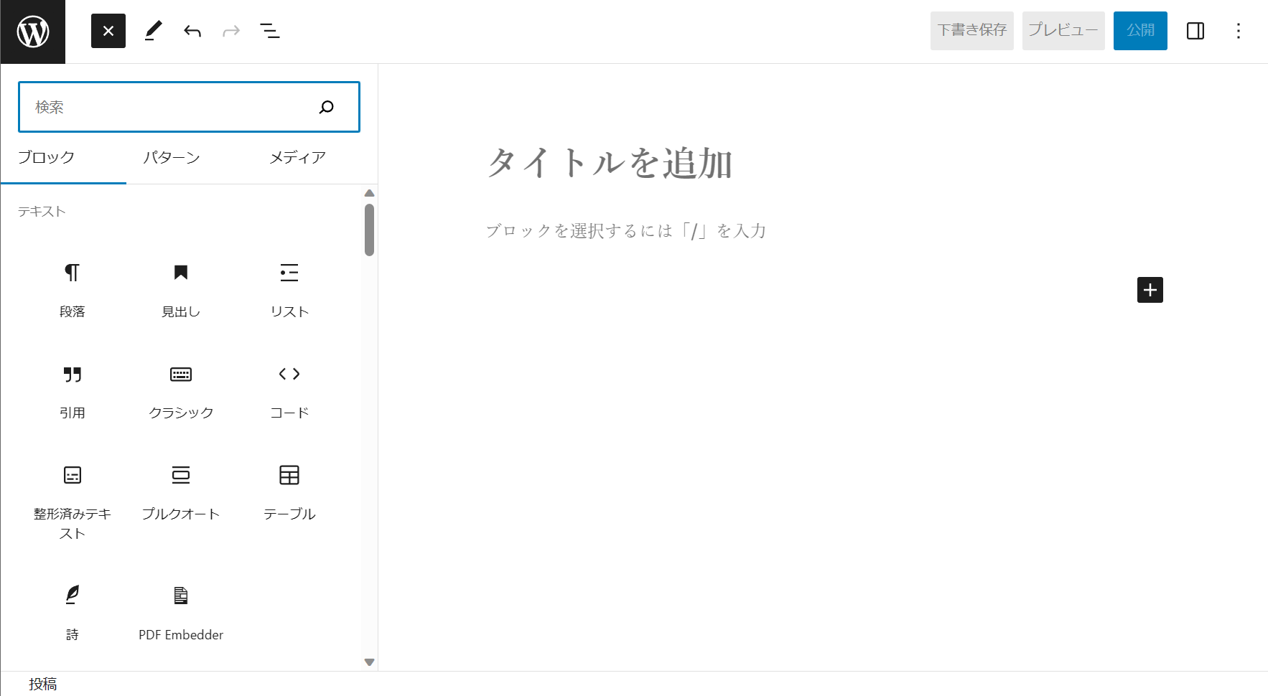The width and height of the screenshot is (1268, 696).
Task: Insert the PDF Embedder block
Action: (x=181, y=613)
